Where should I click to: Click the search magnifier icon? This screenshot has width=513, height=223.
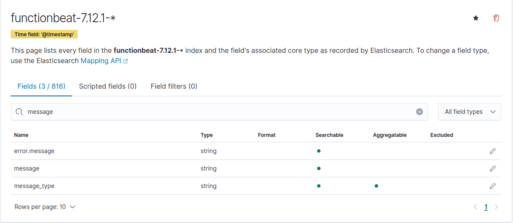click(x=19, y=112)
